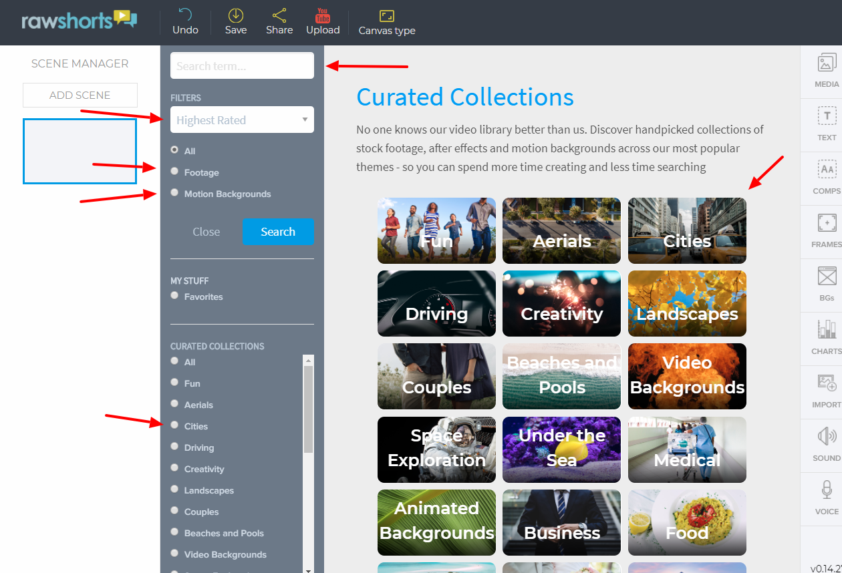Image resolution: width=842 pixels, height=573 pixels.
Task: Select the Footage radio button
Action: pos(174,171)
